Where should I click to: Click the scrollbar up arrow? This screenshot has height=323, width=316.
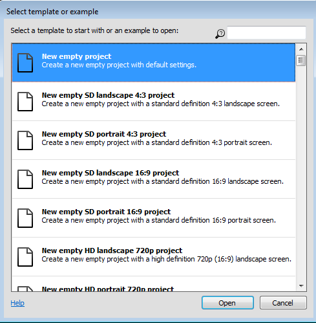click(301, 49)
